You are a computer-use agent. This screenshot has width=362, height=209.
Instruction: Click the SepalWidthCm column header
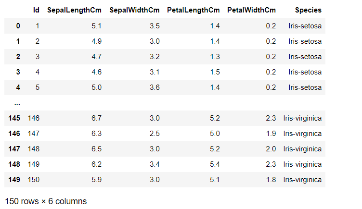[134, 10]
